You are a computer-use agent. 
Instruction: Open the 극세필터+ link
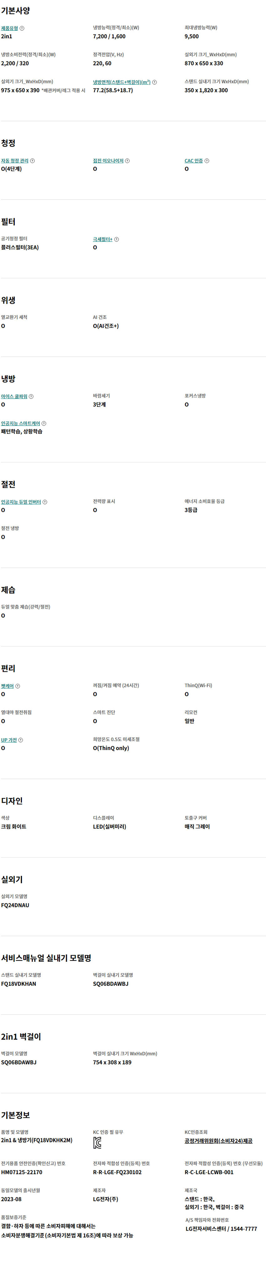103,239
